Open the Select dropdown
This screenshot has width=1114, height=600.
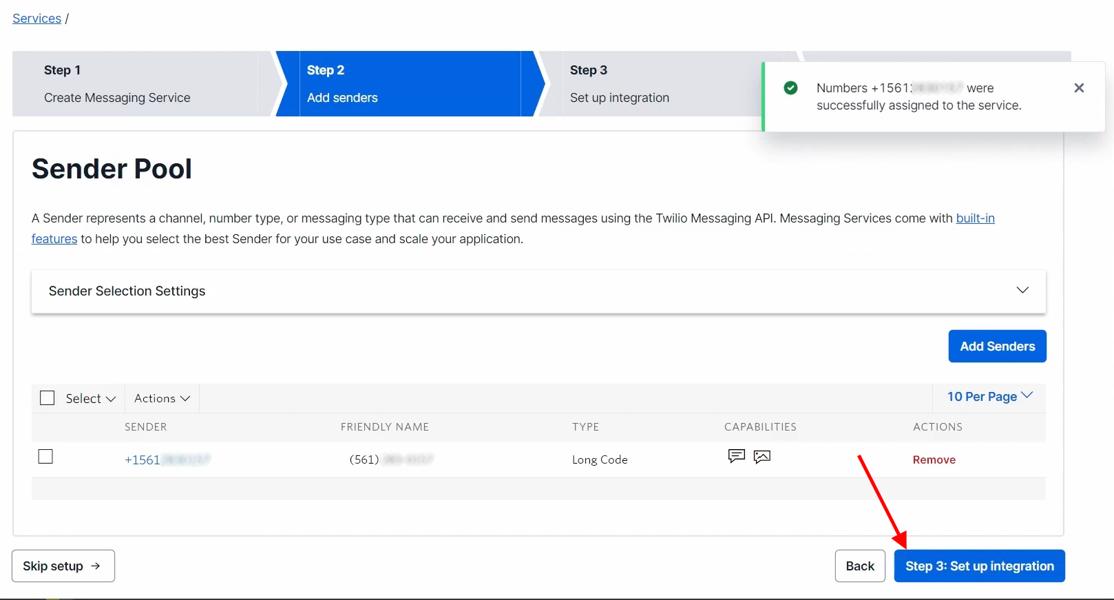90,399
